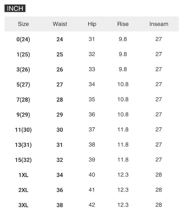Select the Hip column header
This screenshot has height=212, width=186.
pyautogui.click(x=92, y=24)
